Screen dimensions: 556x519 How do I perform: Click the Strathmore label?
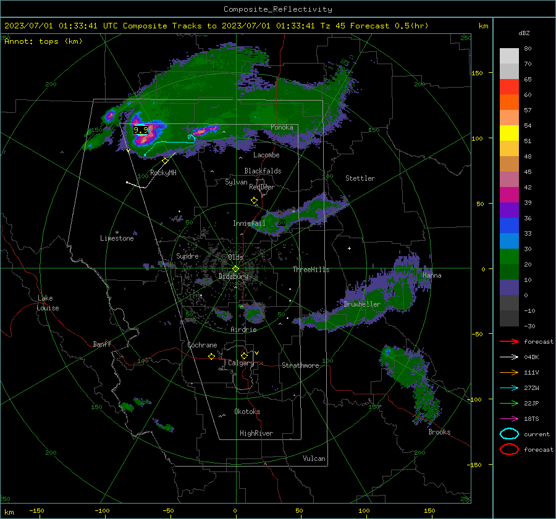pyautogui.click(x=301, y=365)
